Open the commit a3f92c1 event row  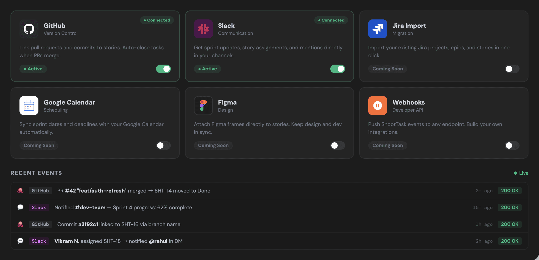coord(119,224)
